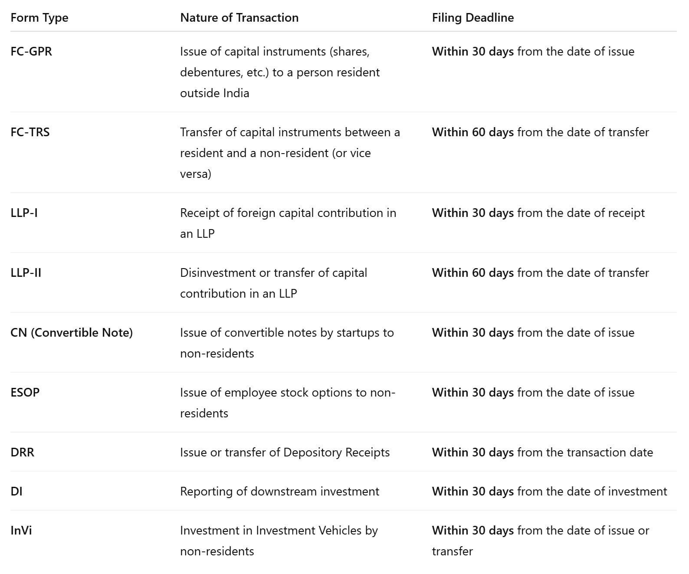Viewport: 689px width, 574px height.
Task: Click the LLP-II form label
Action: coord(26,273)
